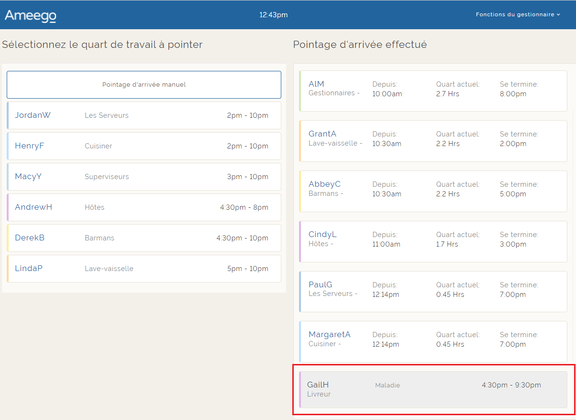This screenshot has height=420, width=576.
Task: Click the chevron beside Fonctions du gestionnaire
Action: tap(558, 15)
